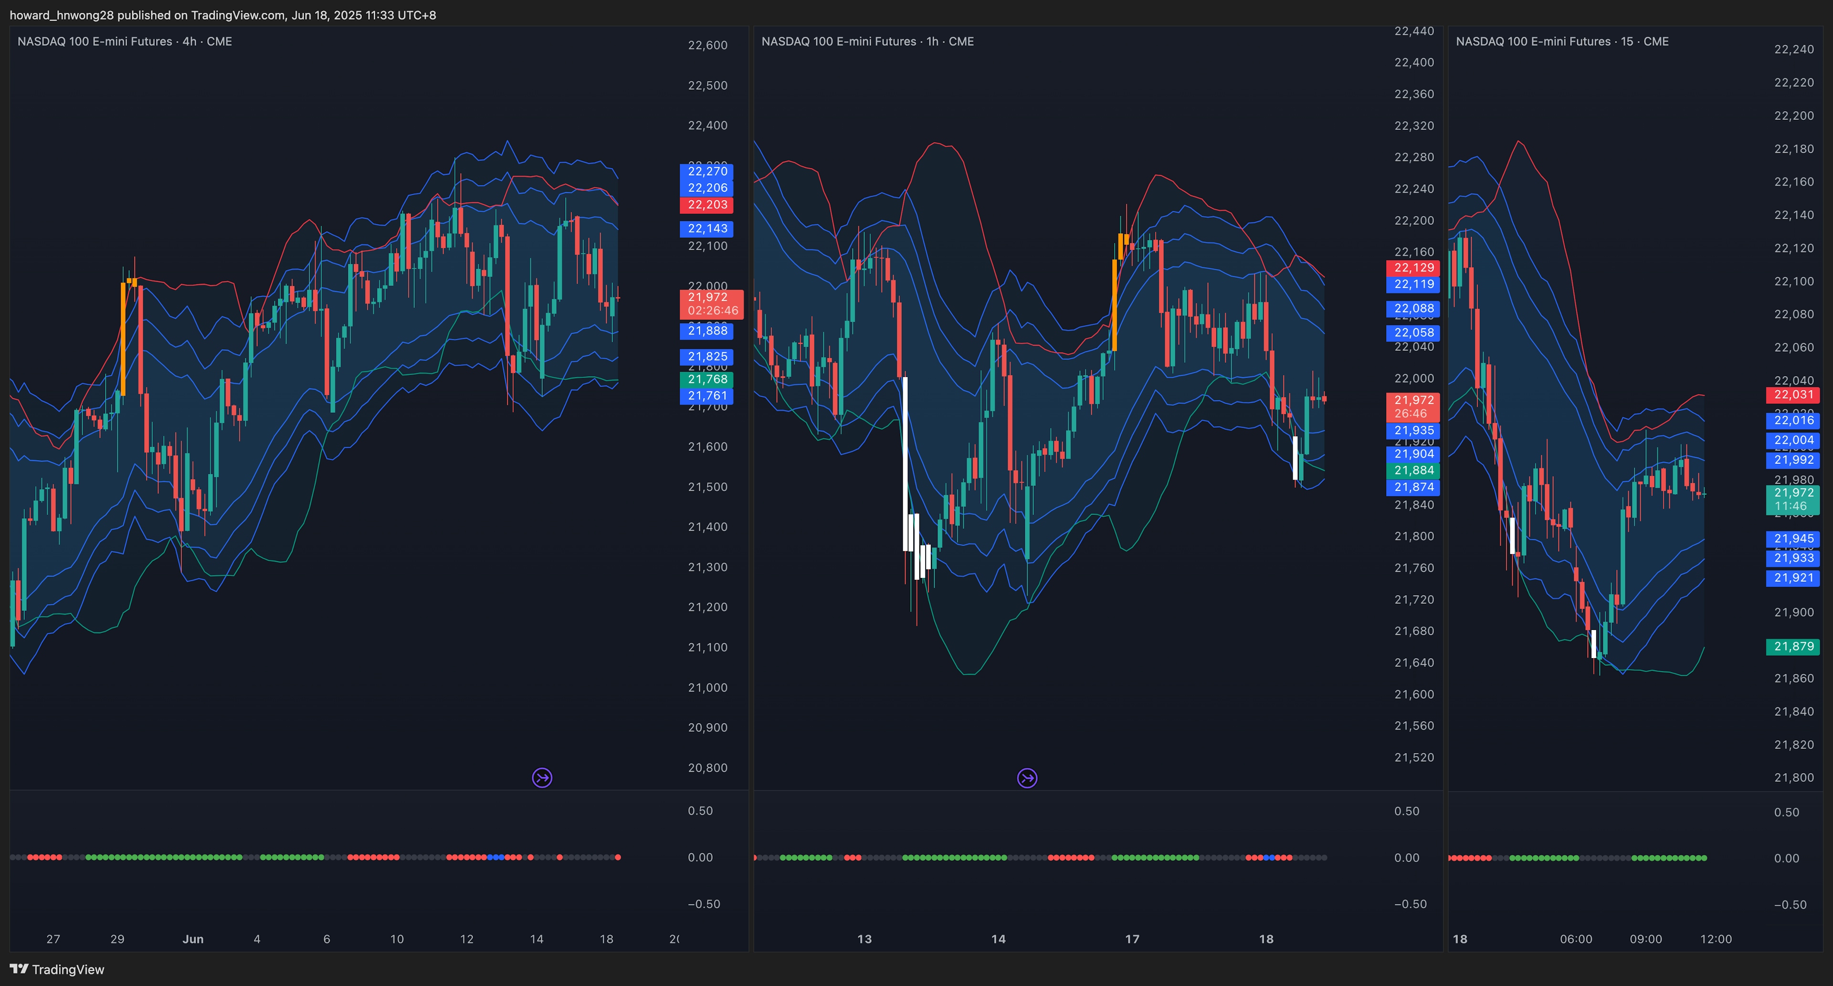1833x986 pixels.
Task: Click the green 21,768 price label on the 4h chart
Action: click(706, 379)
